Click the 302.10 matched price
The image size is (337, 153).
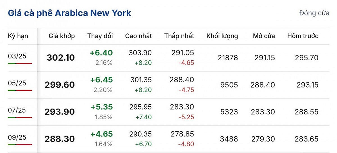pyautogui.click(x=61, y=58)
